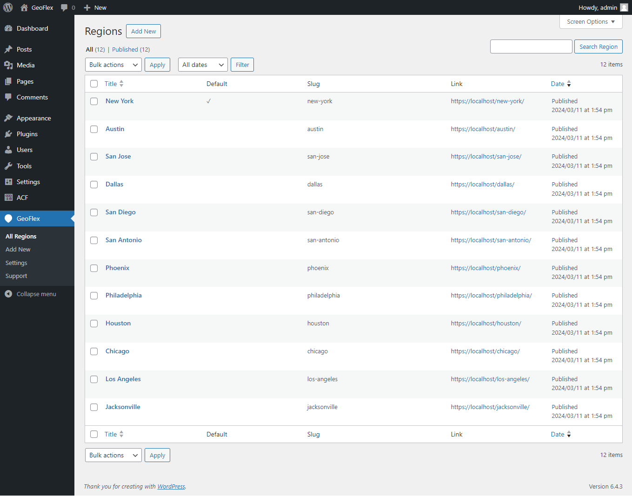Screen dimensions: 632x496
Task: Click the Search Region button
Action: [598, 46]
